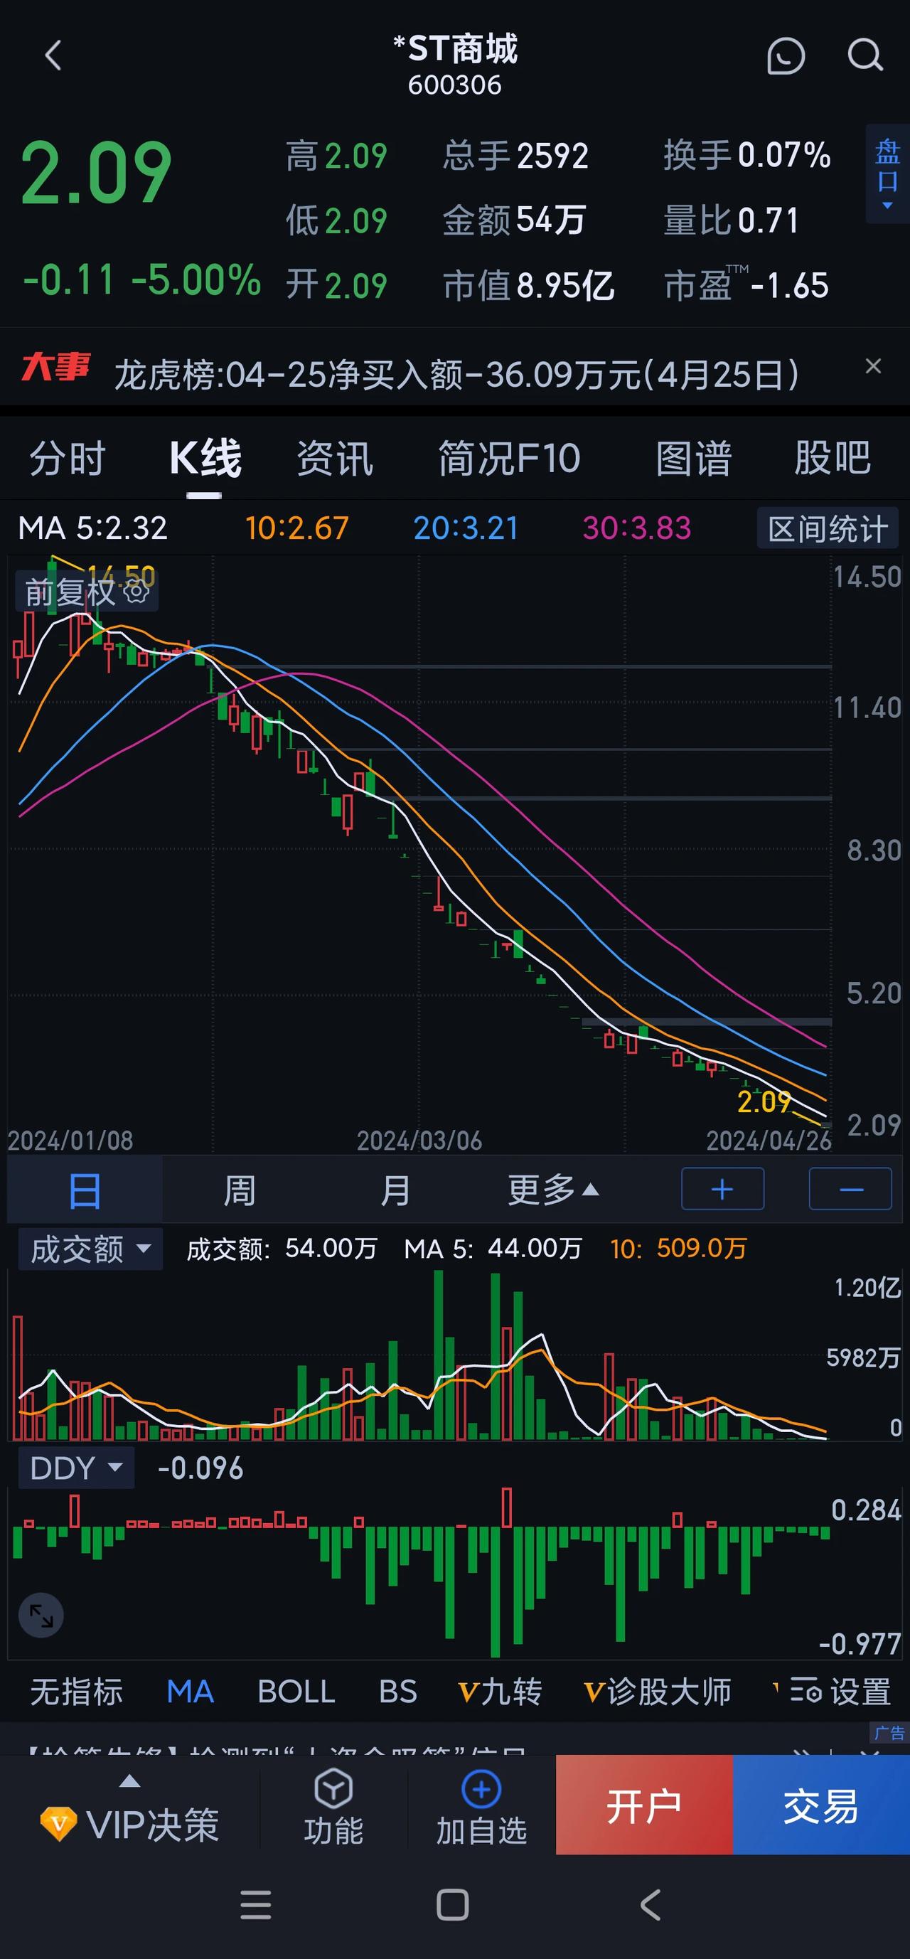Open 区间统计 range statistics
Screen dimensions: 910x1959
pyautogui.click(x=828, y=528)
